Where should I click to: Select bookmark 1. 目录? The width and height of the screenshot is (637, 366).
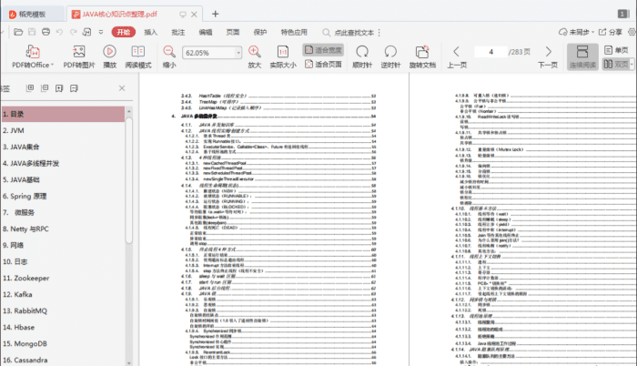click(x=63, y=115)
